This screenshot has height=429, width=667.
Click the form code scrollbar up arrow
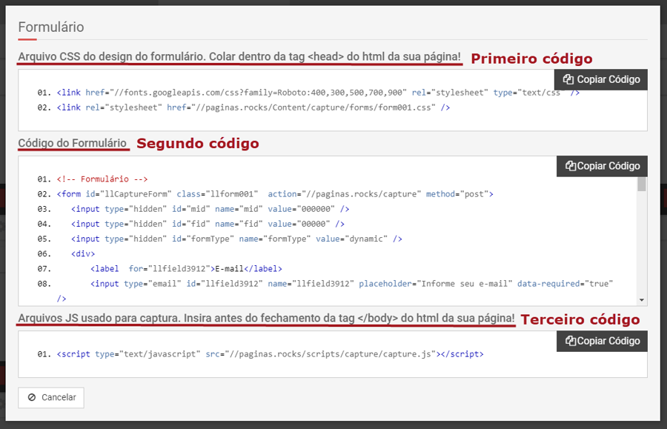(x=642, y=162)
